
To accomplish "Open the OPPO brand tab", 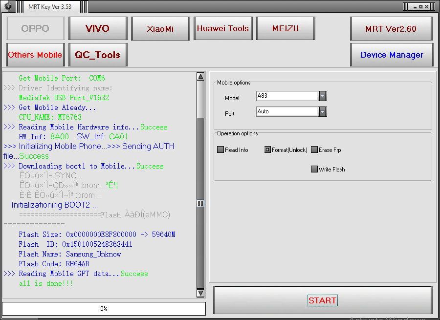I will point(35,28).
